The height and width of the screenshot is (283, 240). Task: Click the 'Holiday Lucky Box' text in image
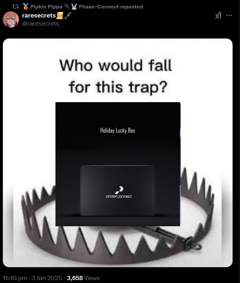tap(118, 130)
